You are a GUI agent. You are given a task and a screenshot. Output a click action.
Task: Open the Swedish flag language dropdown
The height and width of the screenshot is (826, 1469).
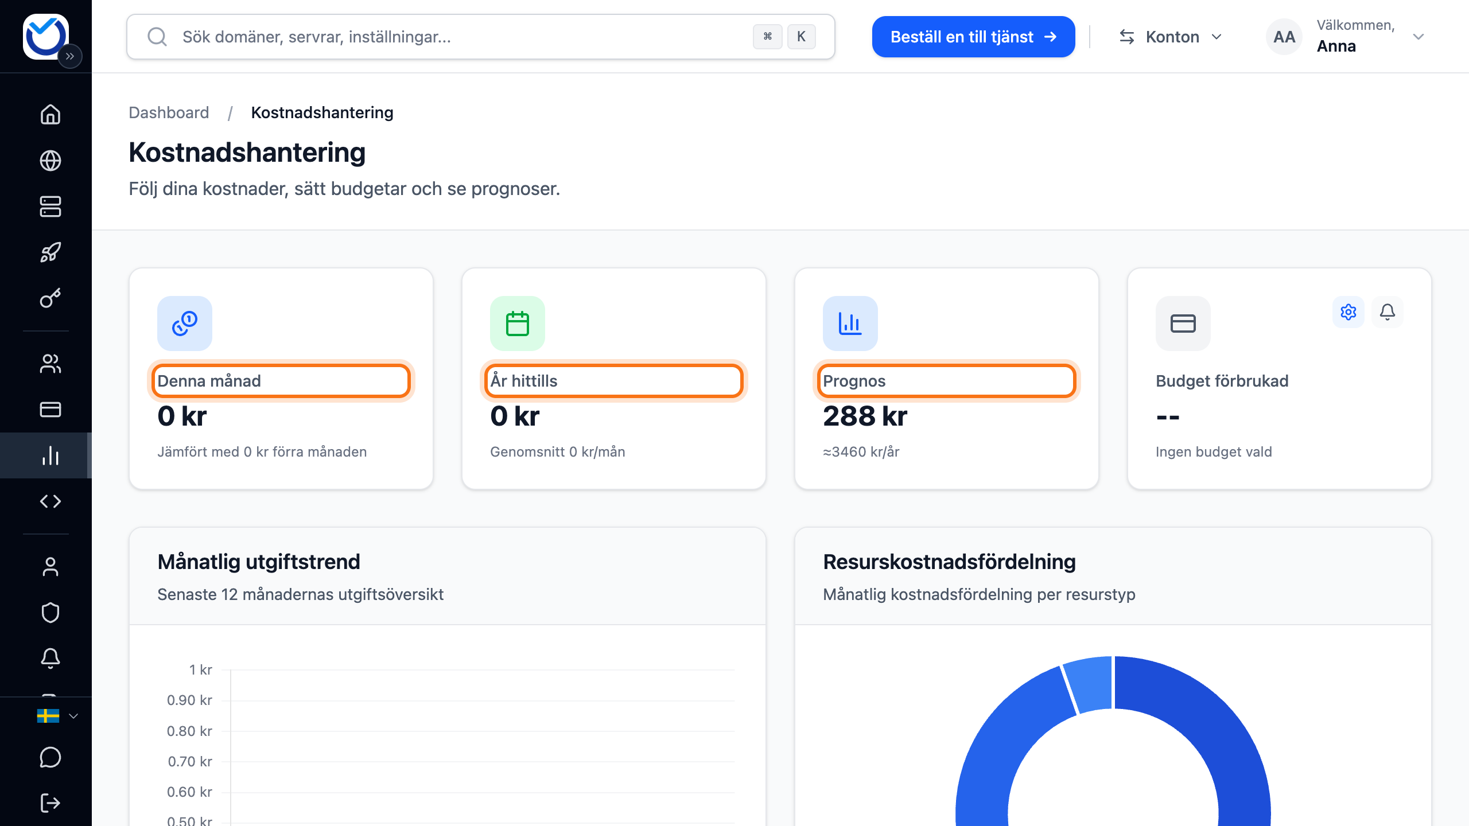click(x=57, y=716)
